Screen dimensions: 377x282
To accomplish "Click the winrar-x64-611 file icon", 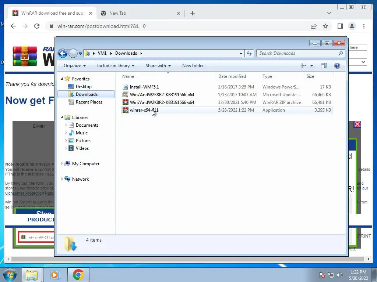I will click(x=125, y=110).
